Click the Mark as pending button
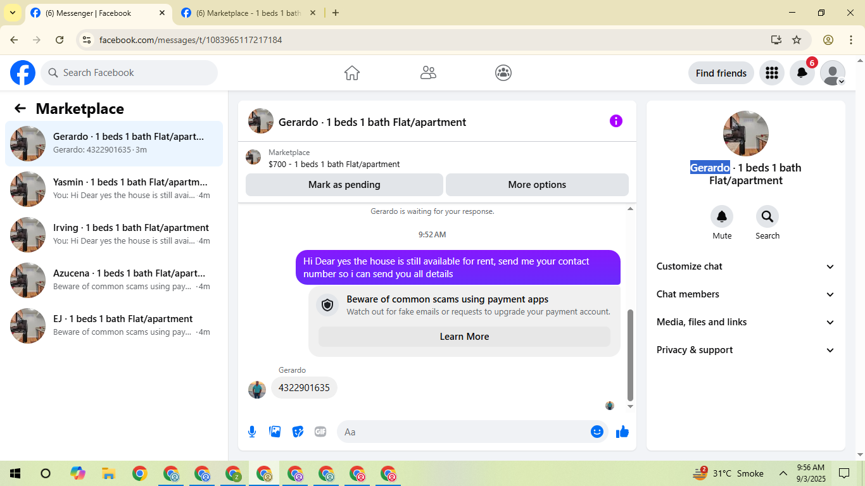This screenshot has width=865, height=486. tap(344, 185)
